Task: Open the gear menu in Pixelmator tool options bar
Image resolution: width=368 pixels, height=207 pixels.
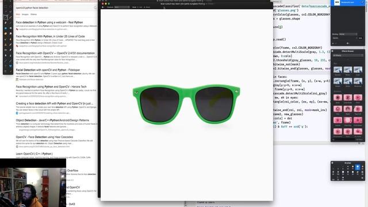Action: (x=102, y=7)
